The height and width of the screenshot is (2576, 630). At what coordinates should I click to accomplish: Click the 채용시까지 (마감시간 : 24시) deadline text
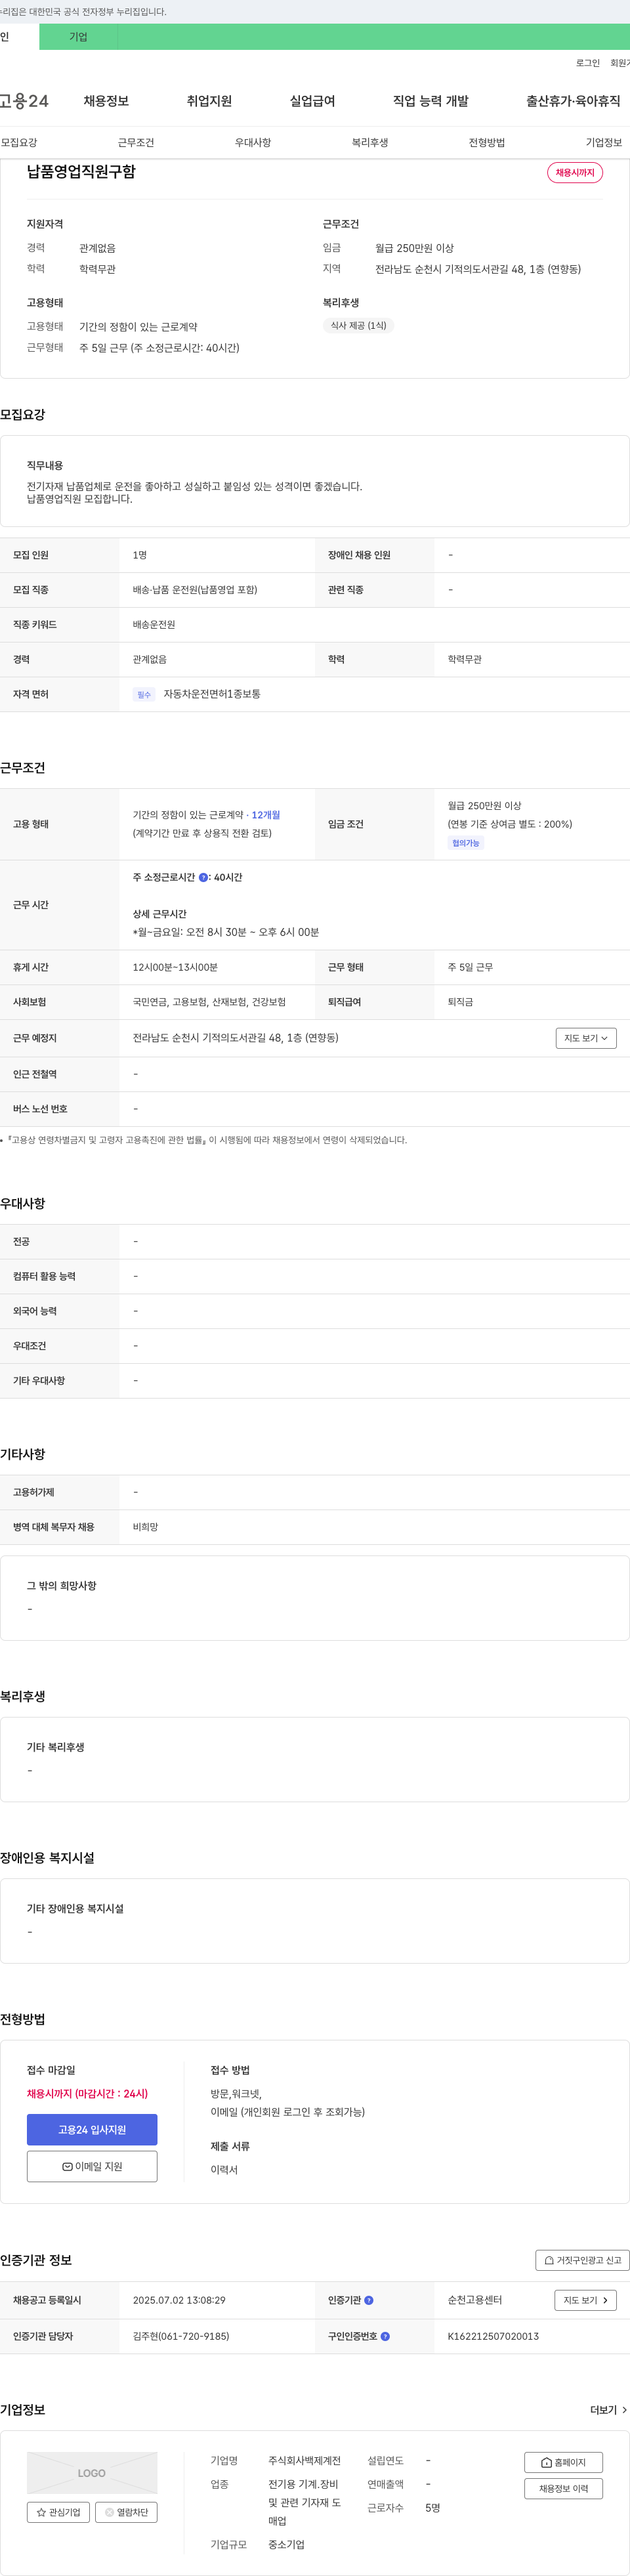[x=87, y=2093]
